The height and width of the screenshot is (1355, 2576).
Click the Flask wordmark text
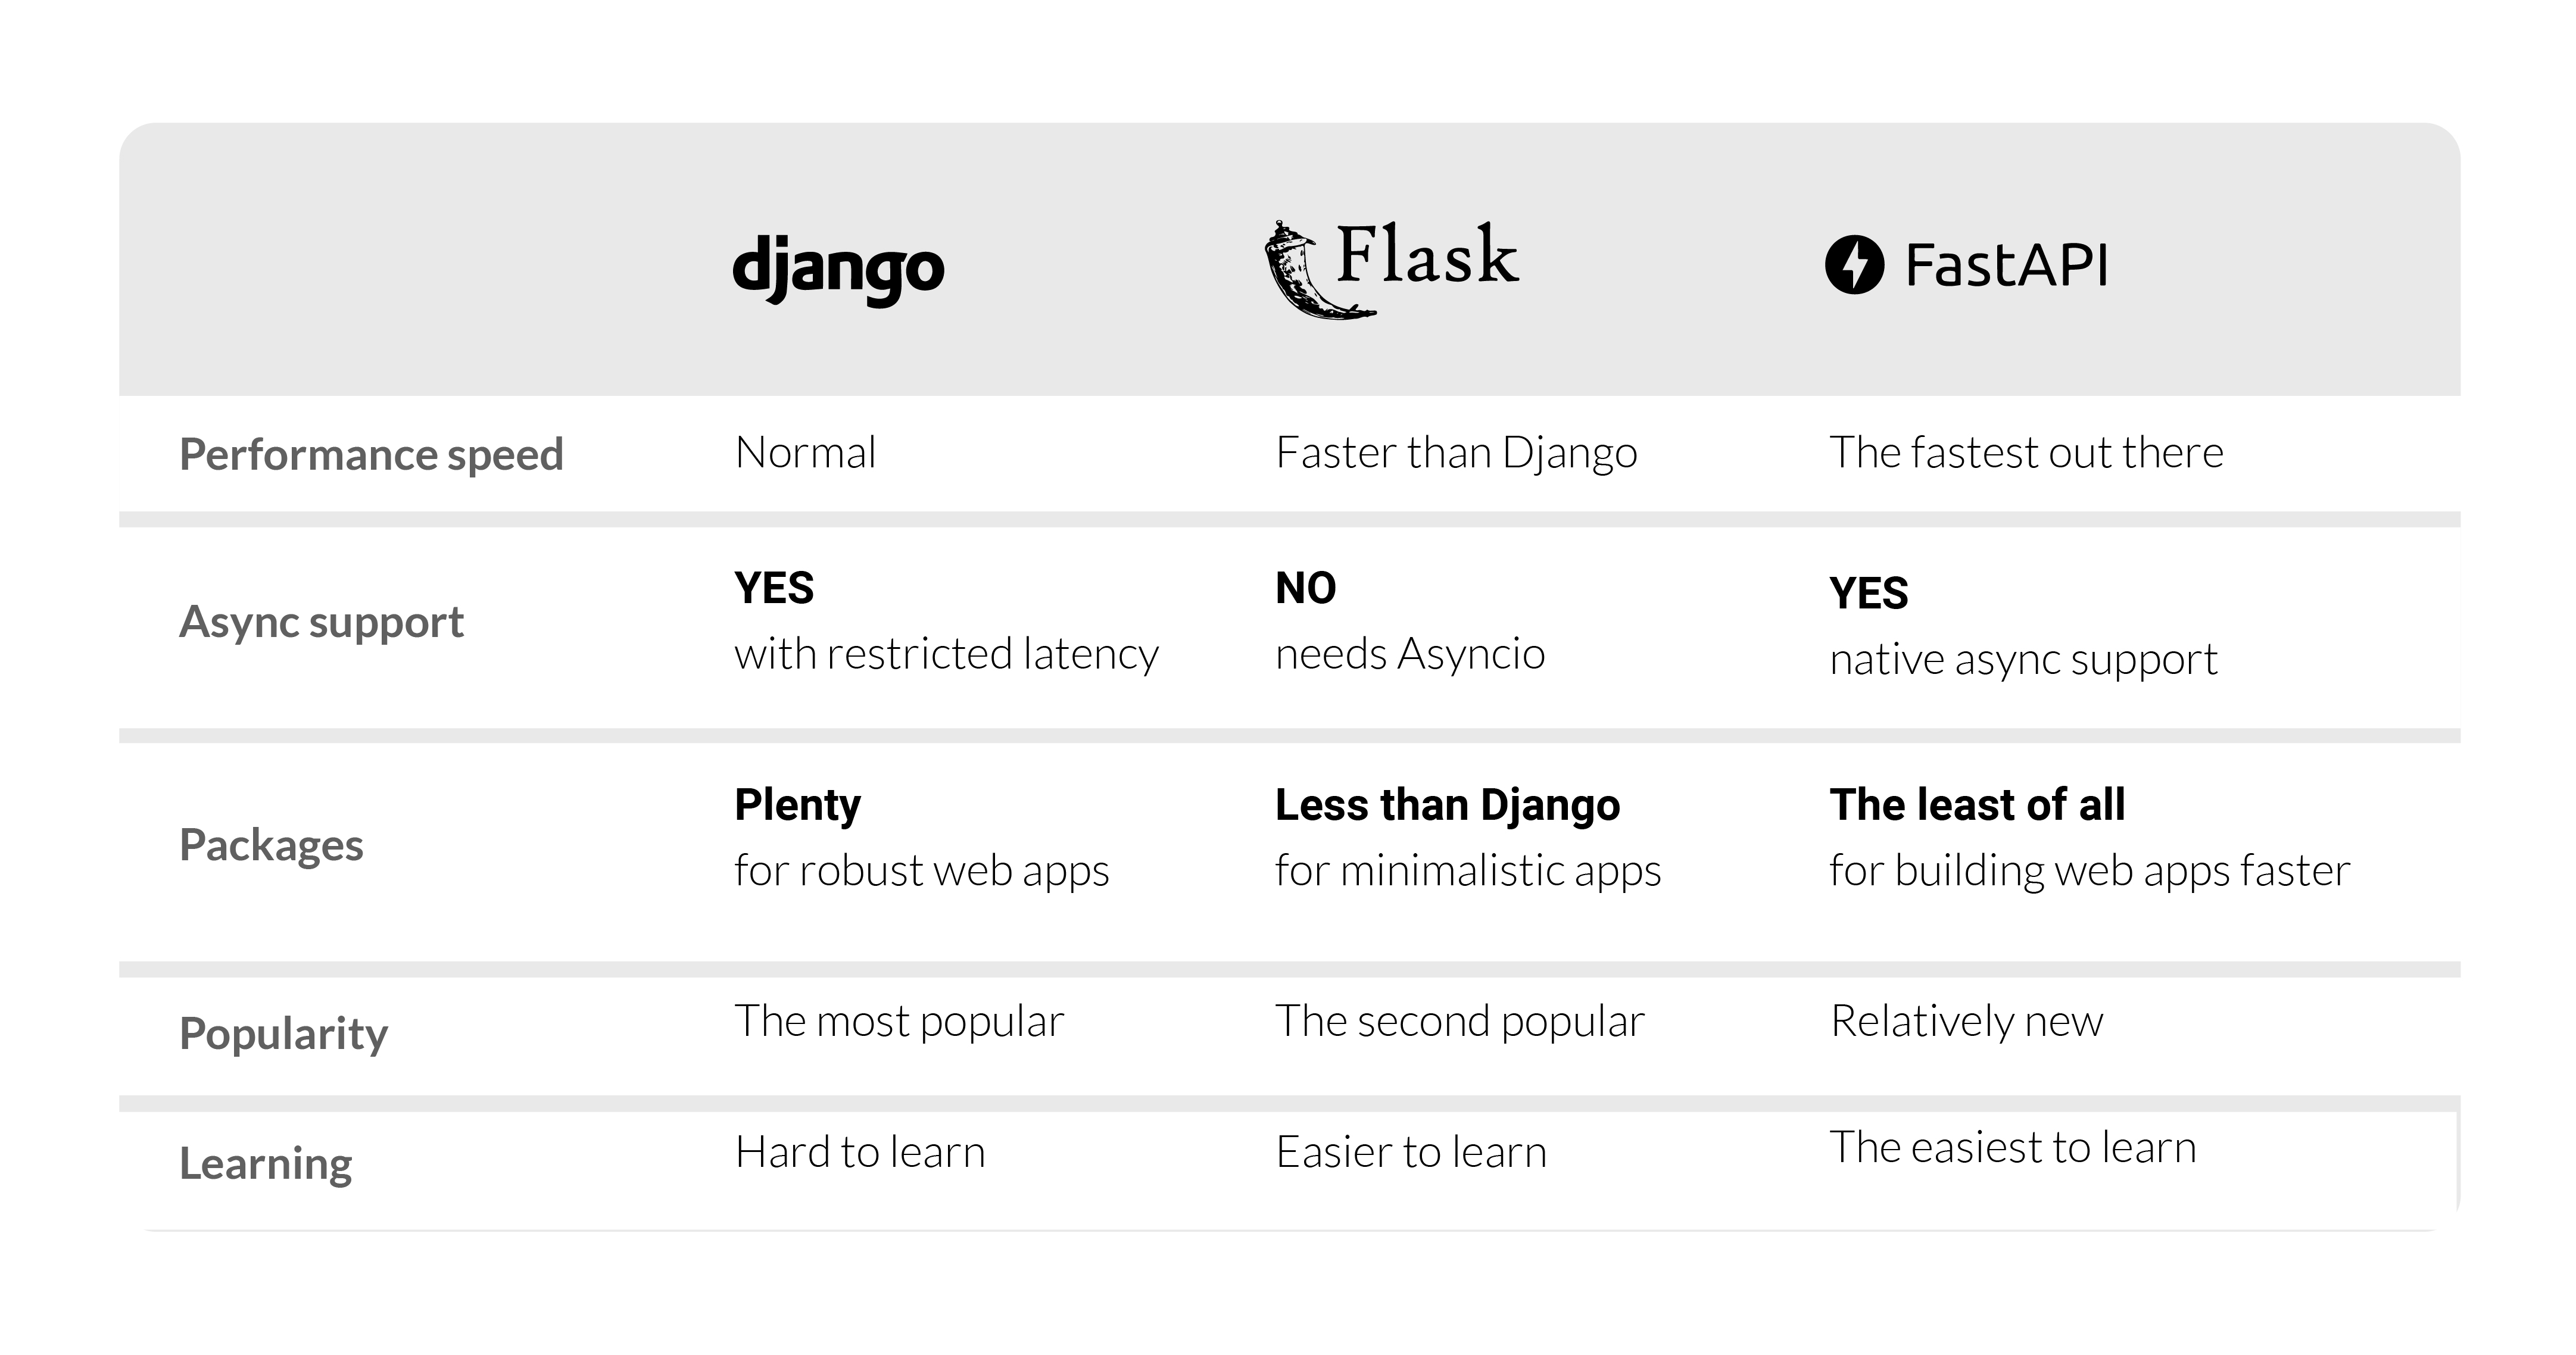[1427, 255]
